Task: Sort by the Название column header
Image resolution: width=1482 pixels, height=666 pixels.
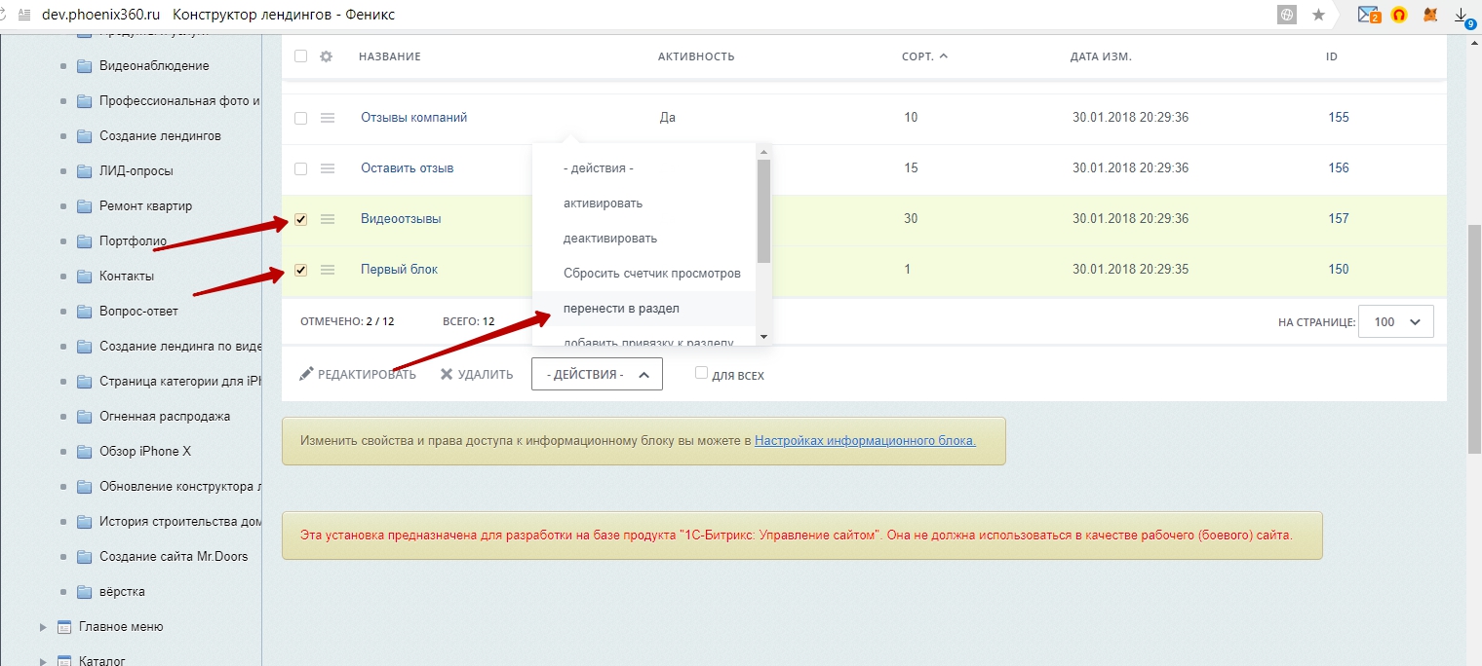Action: coord(390,56)
